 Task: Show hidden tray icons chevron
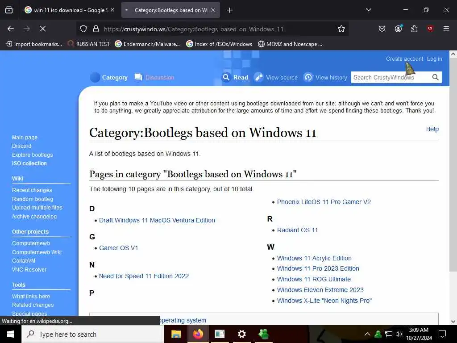click(367, 334)
